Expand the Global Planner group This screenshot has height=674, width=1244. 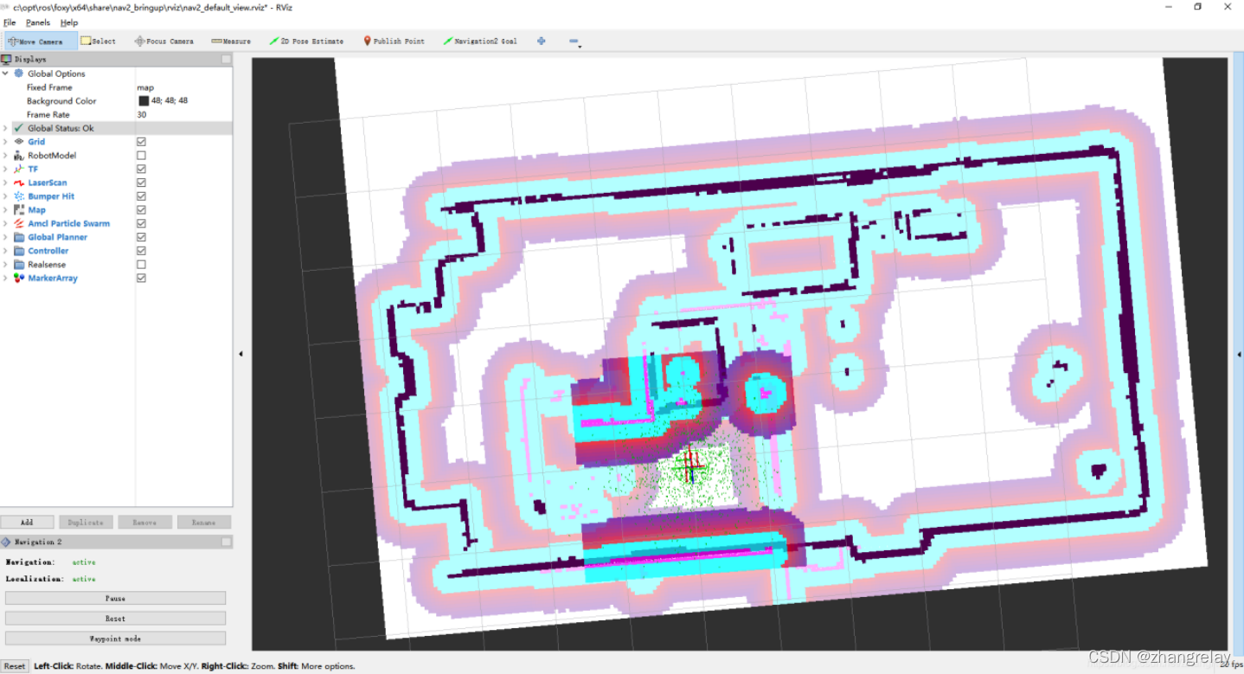coord(5,237)
